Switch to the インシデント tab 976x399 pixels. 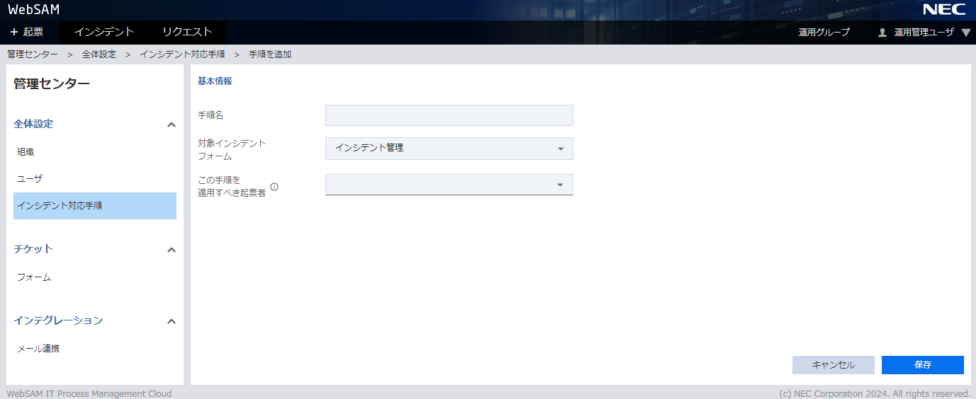104,32
